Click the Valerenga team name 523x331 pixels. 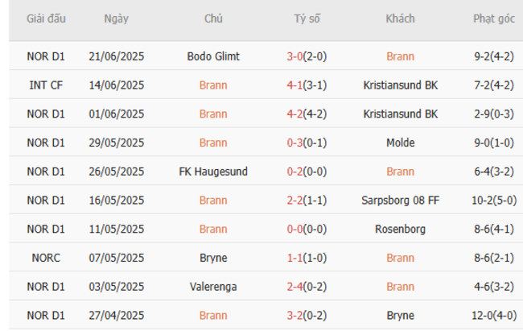pyautogui.click(x=213, y=287)
